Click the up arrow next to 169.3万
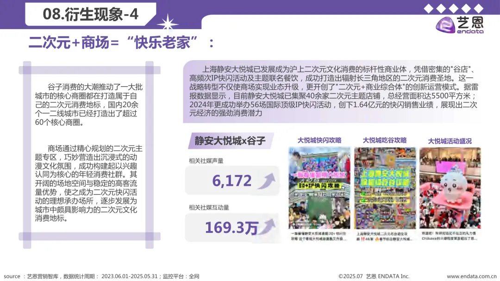The width and height of the screenshot is (500, 281). pyautogui.click(x=267, y=226)
